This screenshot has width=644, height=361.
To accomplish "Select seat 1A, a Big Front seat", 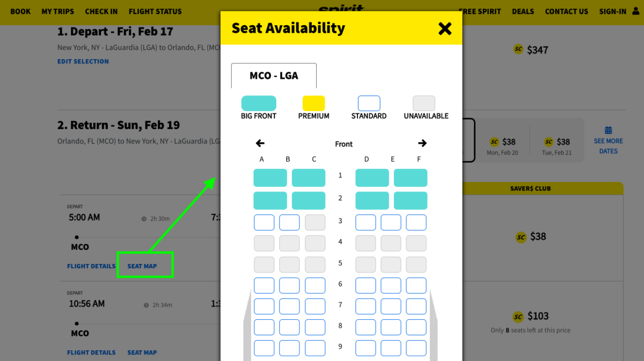I will pyautogui.click(x=270, y=178).
